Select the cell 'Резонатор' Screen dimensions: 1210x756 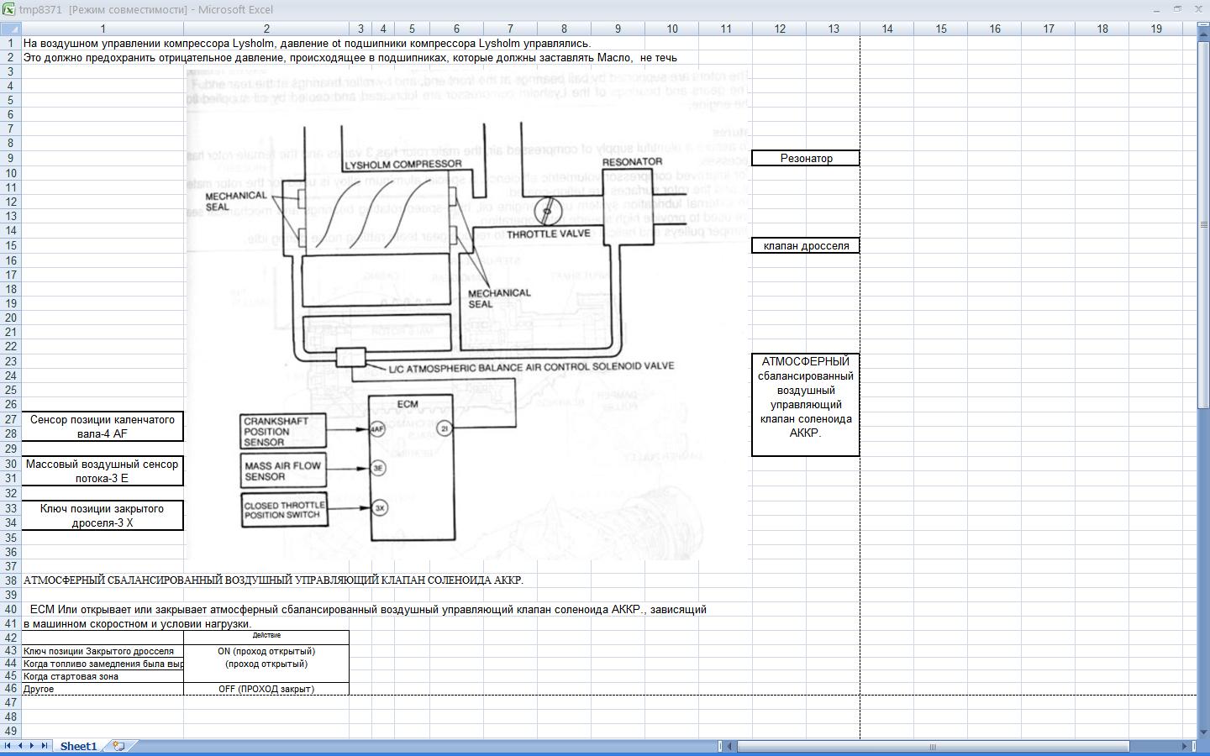[x=806, y=158]
